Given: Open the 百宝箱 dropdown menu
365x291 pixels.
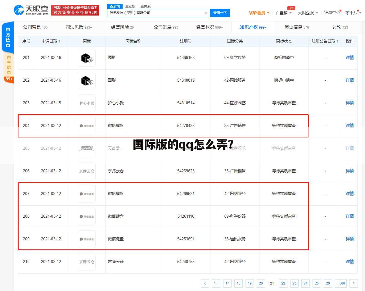Looking at the screenshot, I should point(284,13).
